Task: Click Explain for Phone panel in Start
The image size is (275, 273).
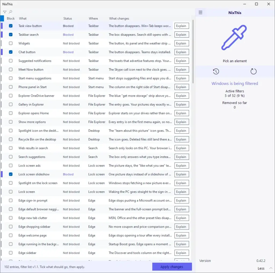Action: click(x=182, y=87)
